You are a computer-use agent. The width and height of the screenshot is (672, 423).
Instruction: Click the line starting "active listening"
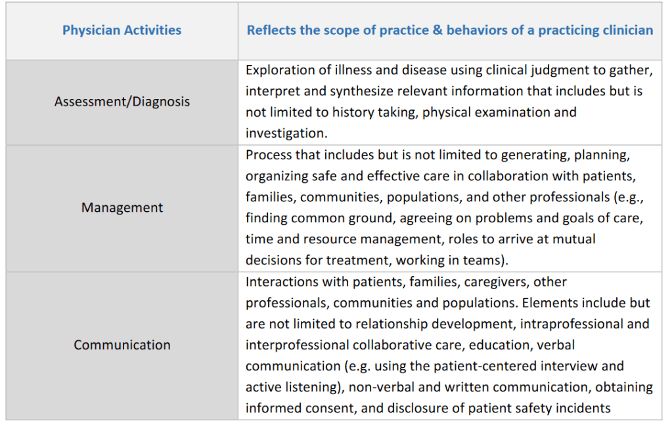coord(449,387)
